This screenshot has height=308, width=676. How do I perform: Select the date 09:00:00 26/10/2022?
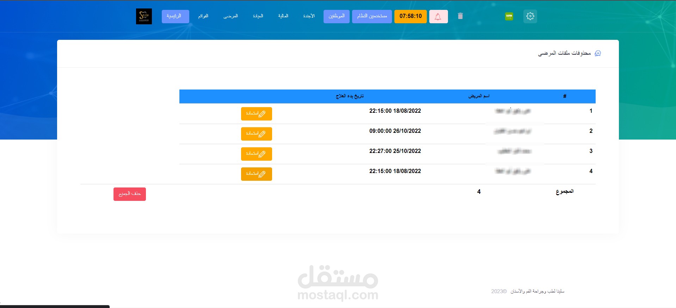tap(395, 131)
